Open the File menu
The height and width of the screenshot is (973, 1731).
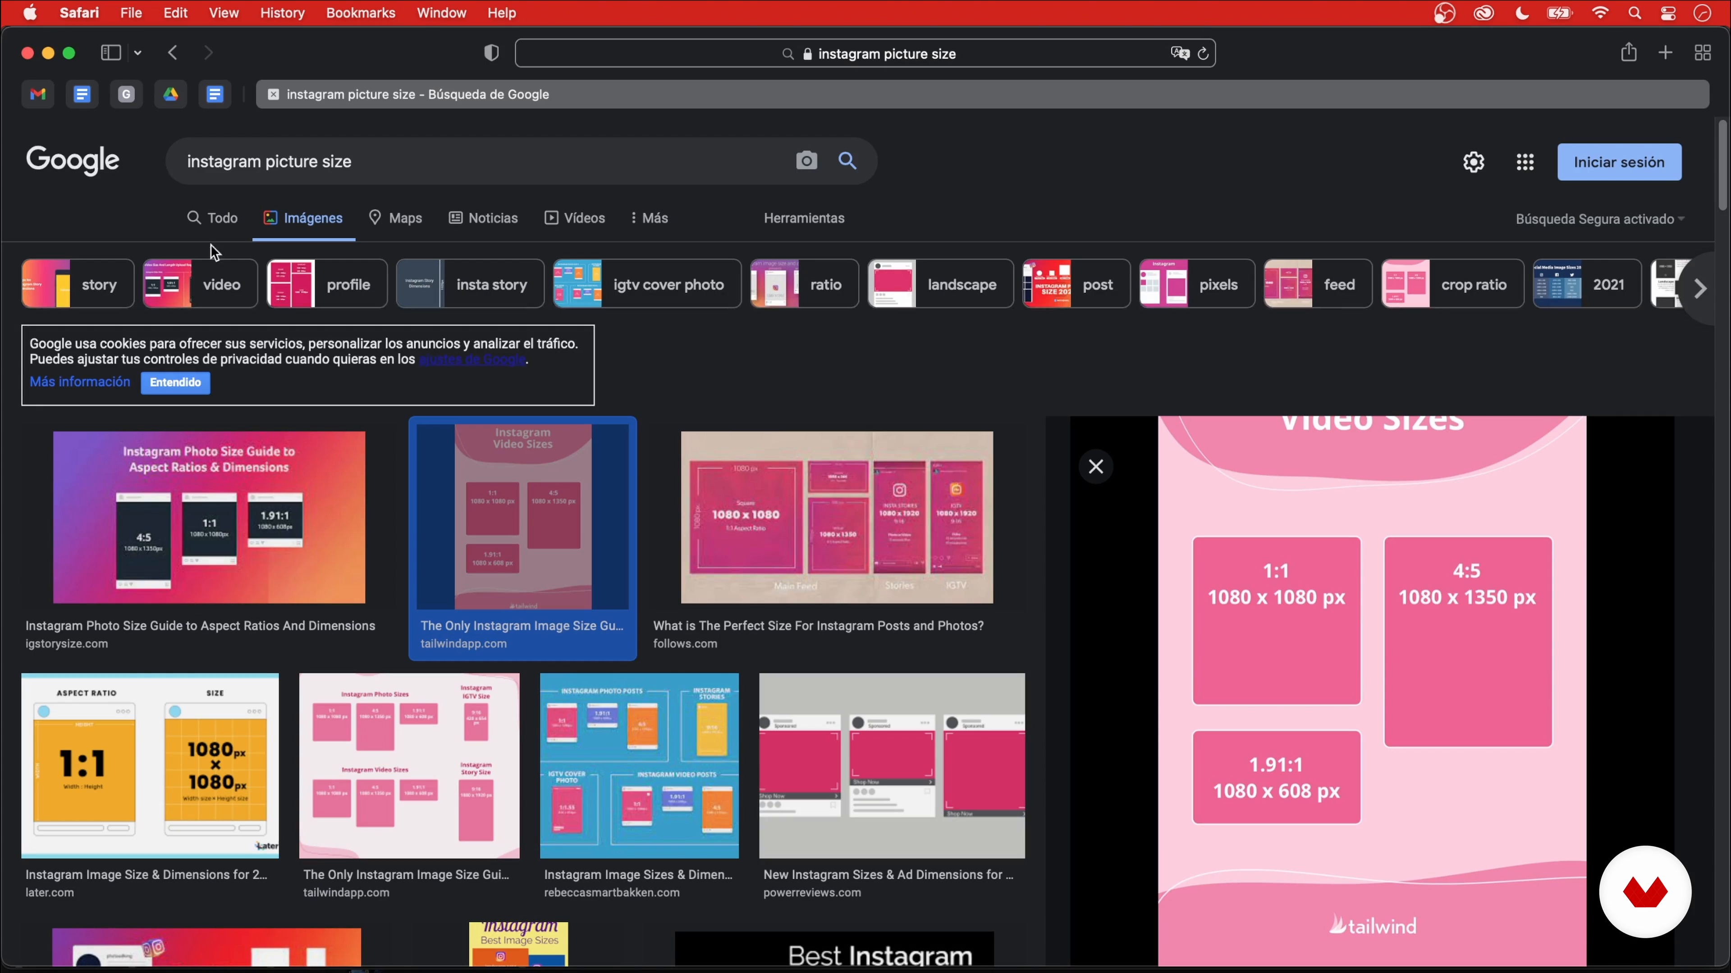[131, 13]
